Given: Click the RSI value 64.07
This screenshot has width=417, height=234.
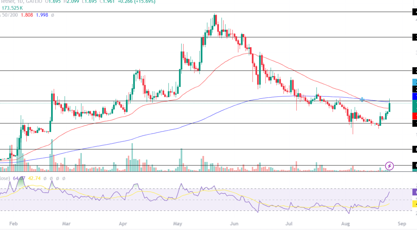Looking at the screenshot, I should [x=19, y=178].
